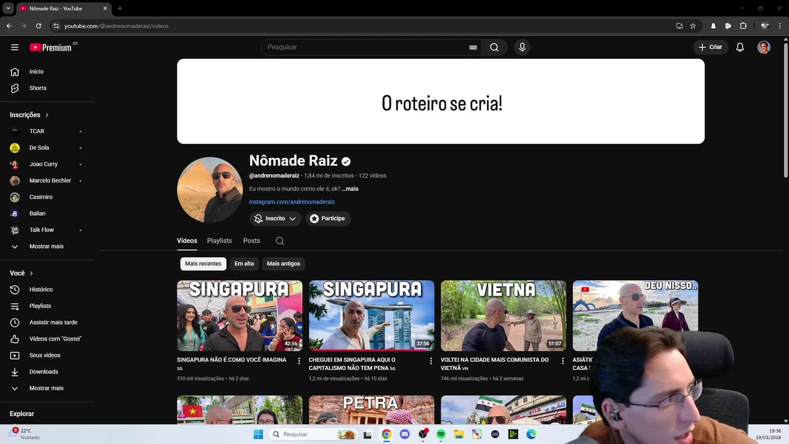Open the notifications bell
Screen dimensions: 789x444
(740, 47)
